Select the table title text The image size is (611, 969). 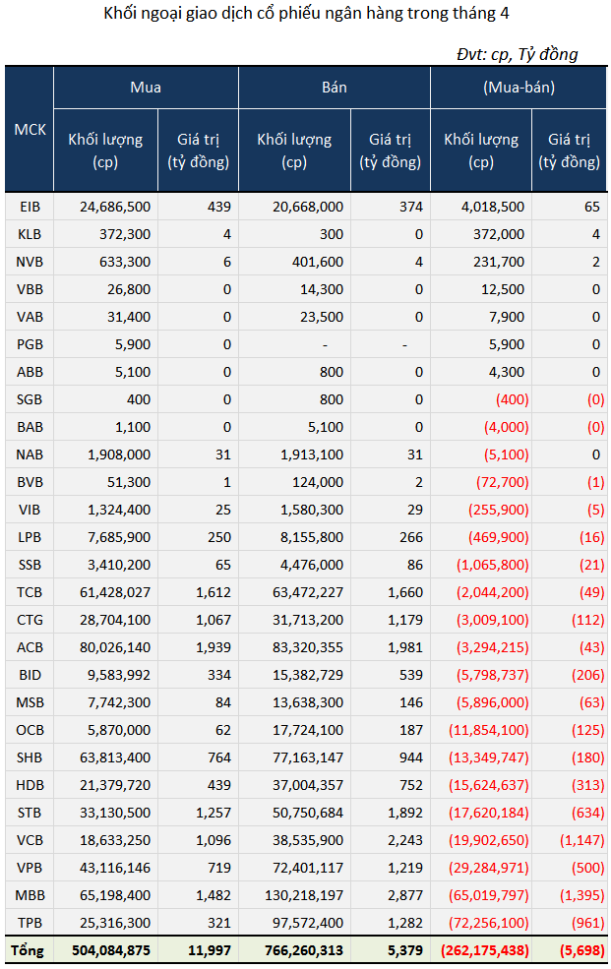pos(306,14)
